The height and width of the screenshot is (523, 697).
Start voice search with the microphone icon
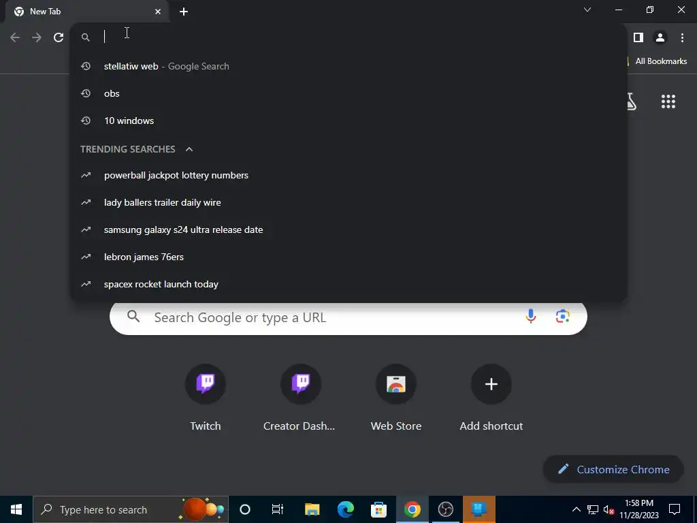click(x=531, y=316)
